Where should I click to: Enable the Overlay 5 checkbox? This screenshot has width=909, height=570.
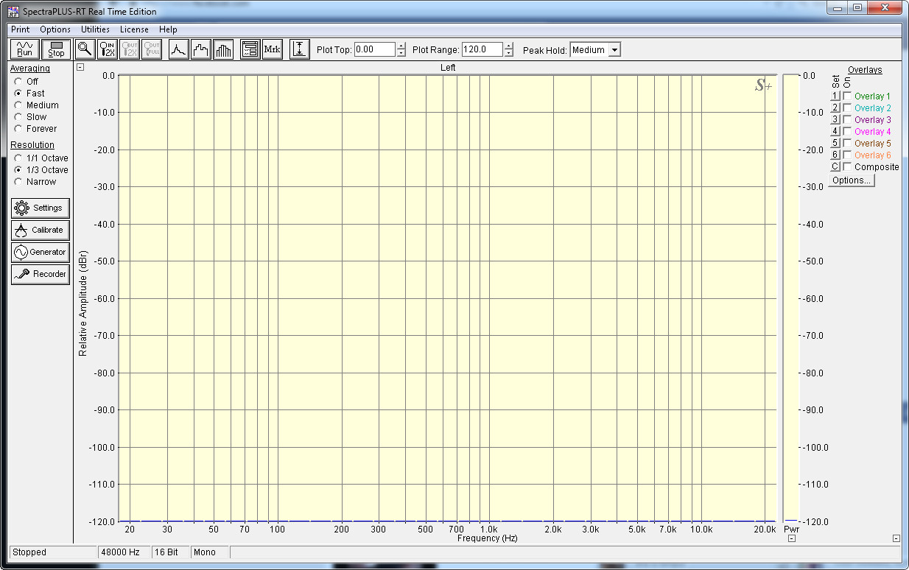(x=847, y=143)
